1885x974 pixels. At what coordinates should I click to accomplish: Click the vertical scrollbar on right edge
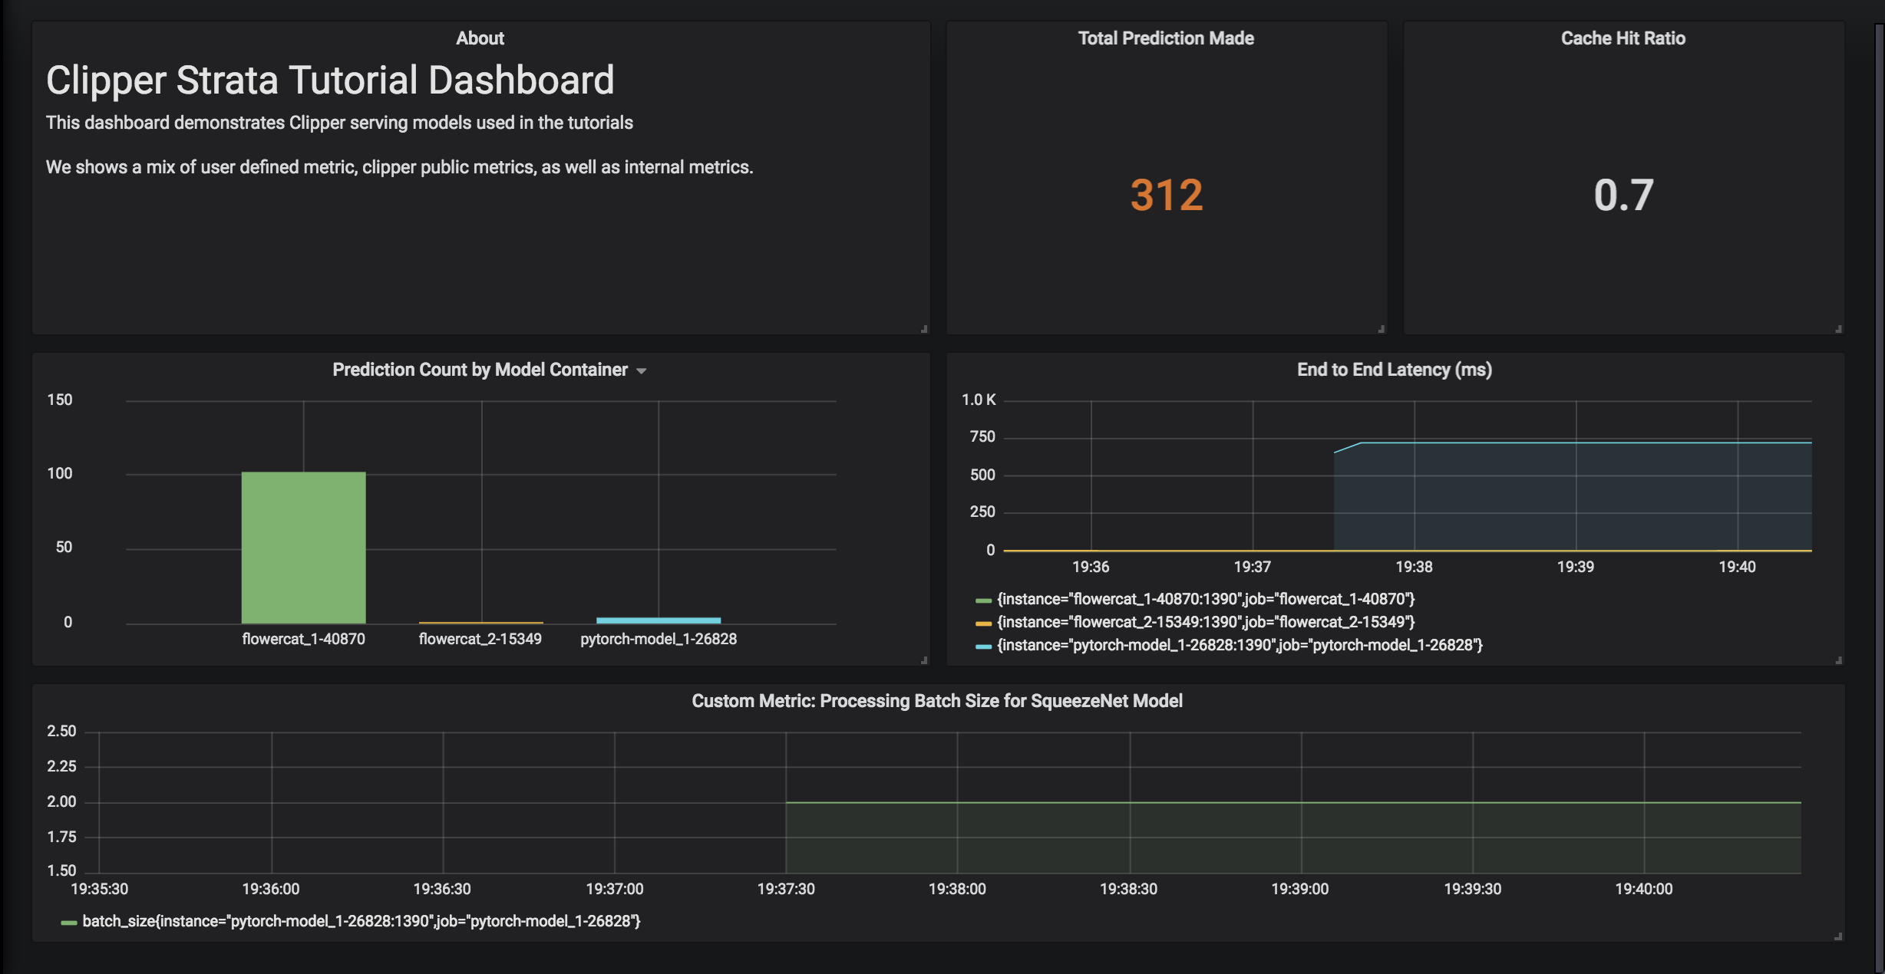click(x=1879, y=491)
